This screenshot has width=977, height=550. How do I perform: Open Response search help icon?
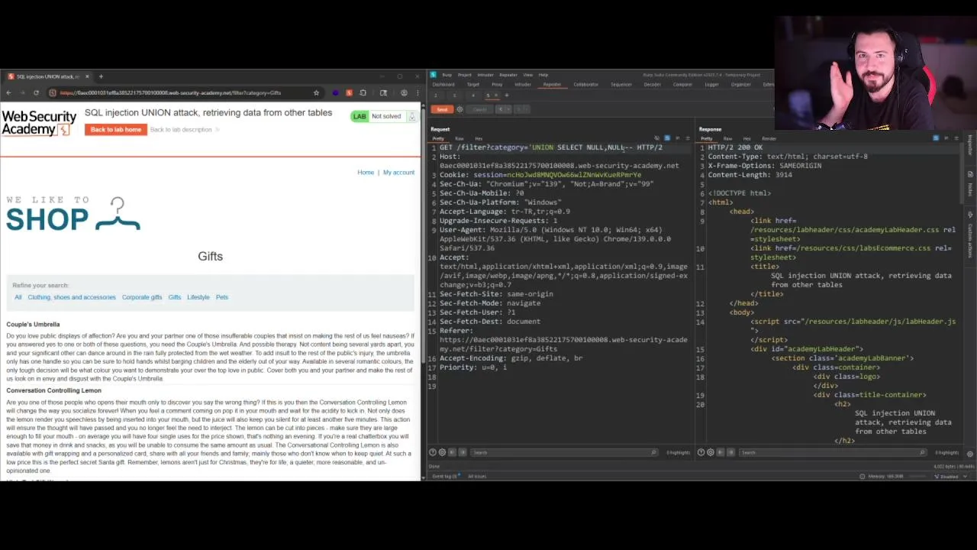click(701, 452)
